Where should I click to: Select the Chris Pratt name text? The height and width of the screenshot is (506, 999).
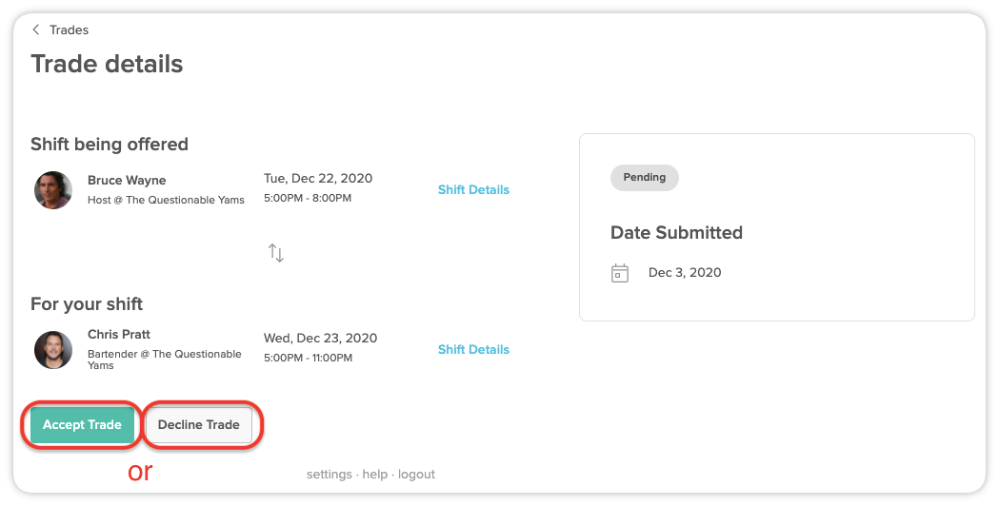(119, 334)
